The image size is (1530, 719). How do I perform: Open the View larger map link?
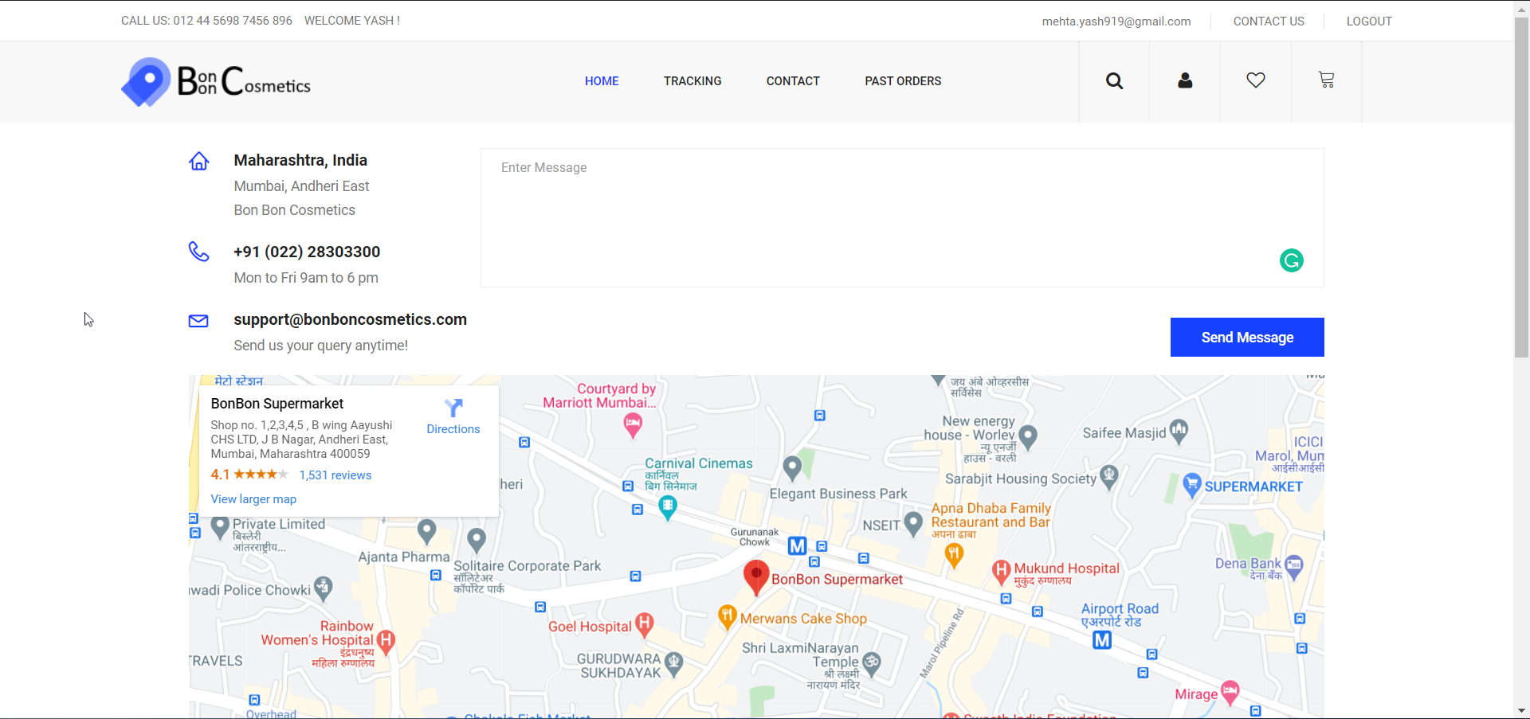pyautogui.click(x=253, y=499)
